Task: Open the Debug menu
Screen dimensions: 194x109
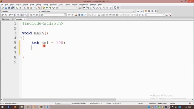Action: [38, 5]
